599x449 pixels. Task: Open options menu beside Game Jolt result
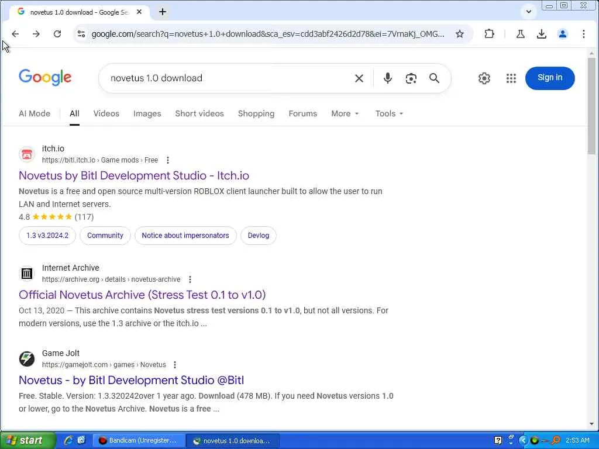[x=174, y=365]
